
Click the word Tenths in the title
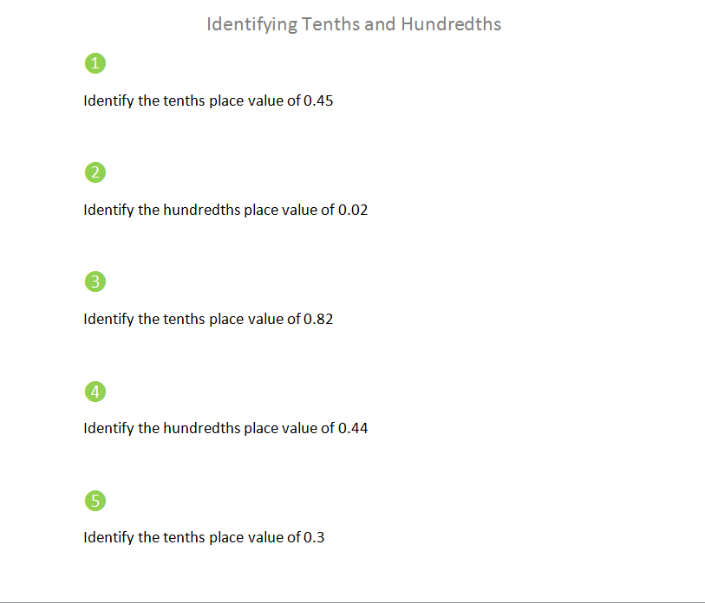point(330,24)
